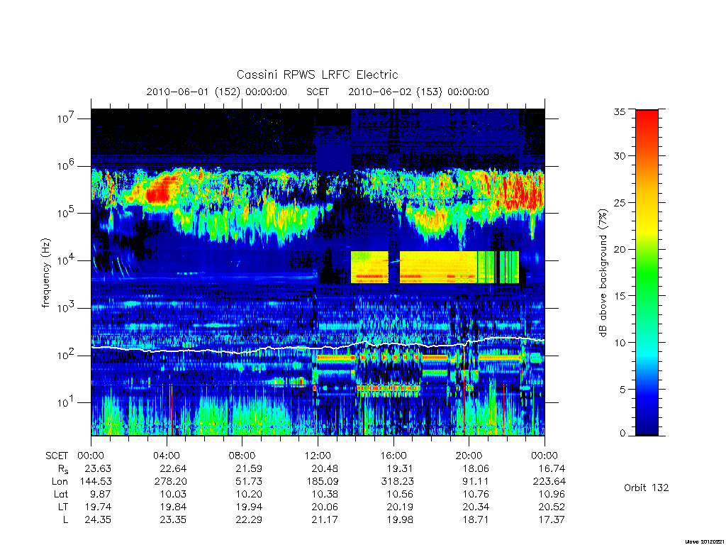Click the Rs value "16.74"
This screenshot has width=726, height=545.
[x=552, y=468]
